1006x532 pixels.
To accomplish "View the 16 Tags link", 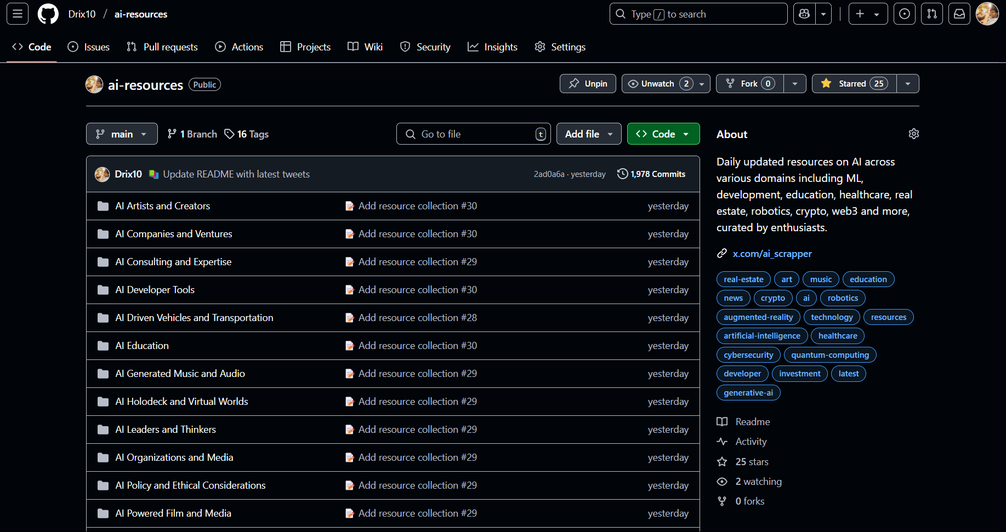I will (x=247, y=134).
